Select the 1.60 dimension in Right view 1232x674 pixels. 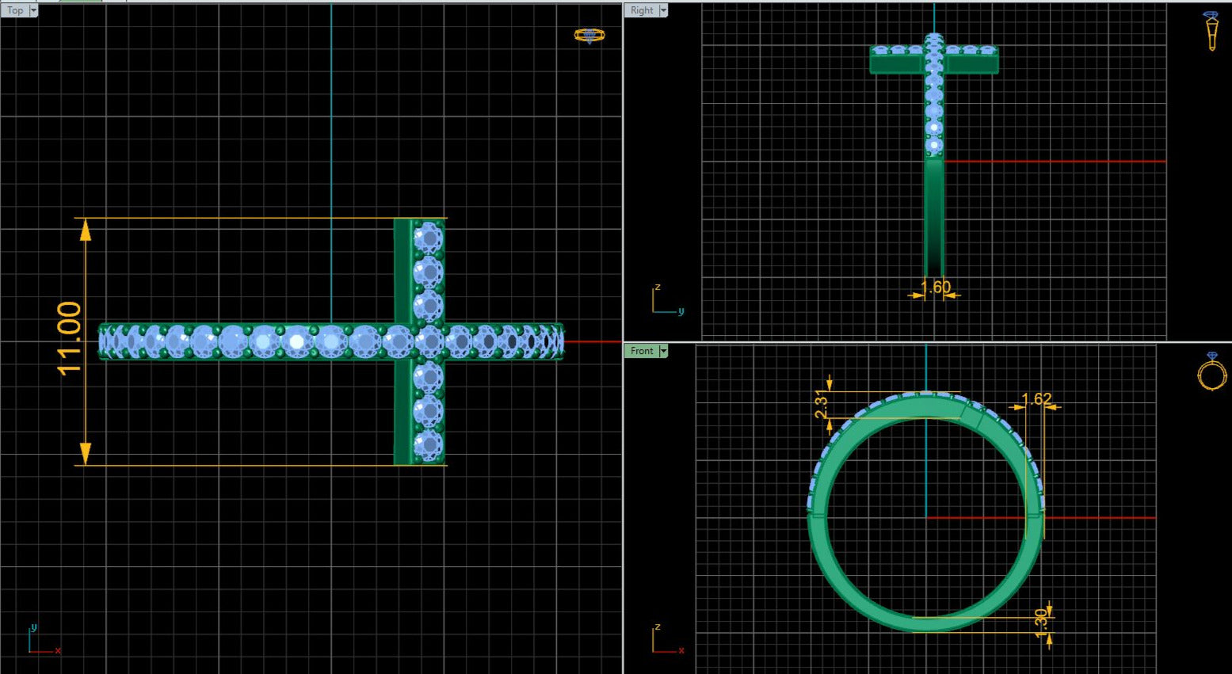click(936, 287)
